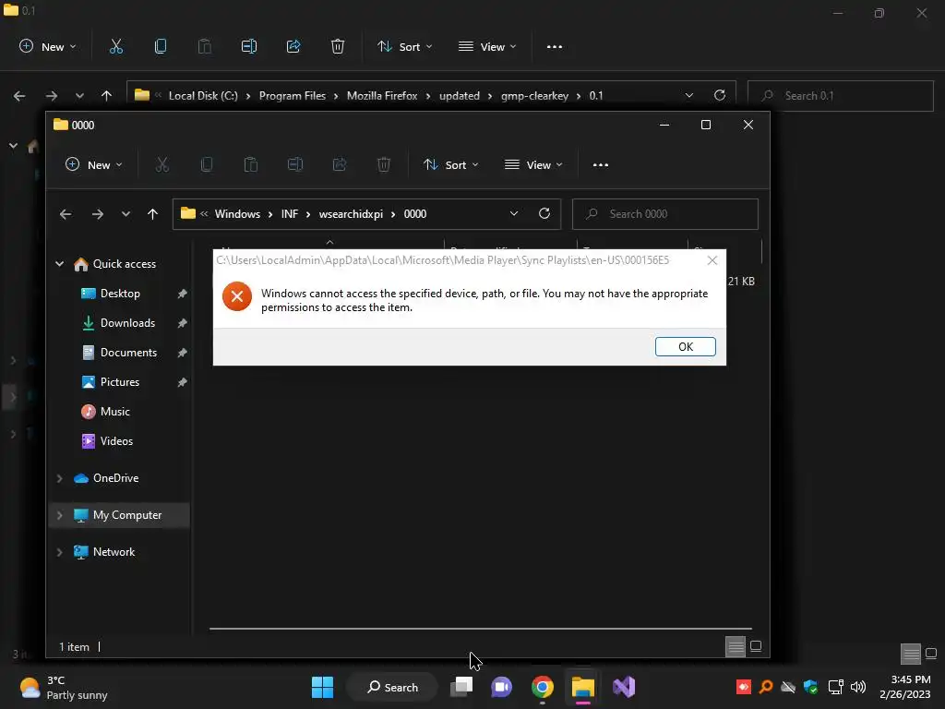Click OK in the error dialog
This screenshot has width=945, height=709.
coord(686,347)
